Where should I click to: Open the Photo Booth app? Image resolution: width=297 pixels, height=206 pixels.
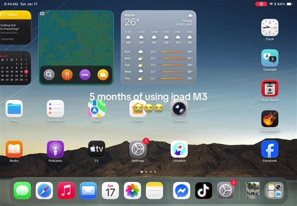tap(270, 88)
